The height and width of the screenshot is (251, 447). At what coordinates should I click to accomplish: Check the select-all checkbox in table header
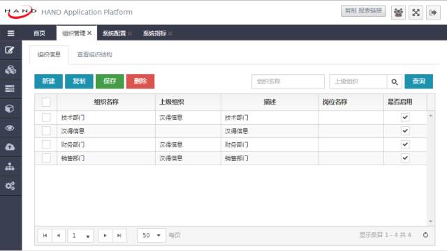tap(46, 102)
